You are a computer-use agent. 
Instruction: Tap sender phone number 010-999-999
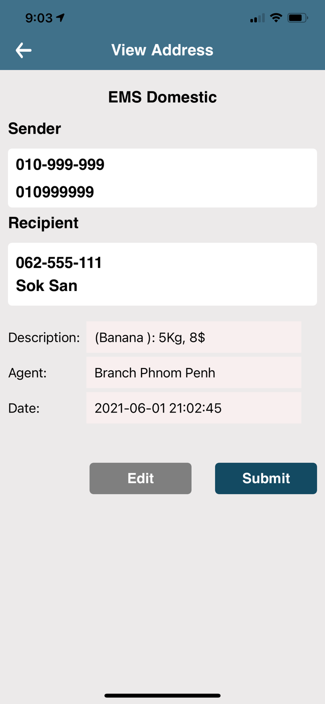coord(60,165)
